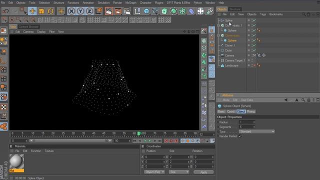Toggle Z axis lock
The image size is (320, 180).
(89, 11)
